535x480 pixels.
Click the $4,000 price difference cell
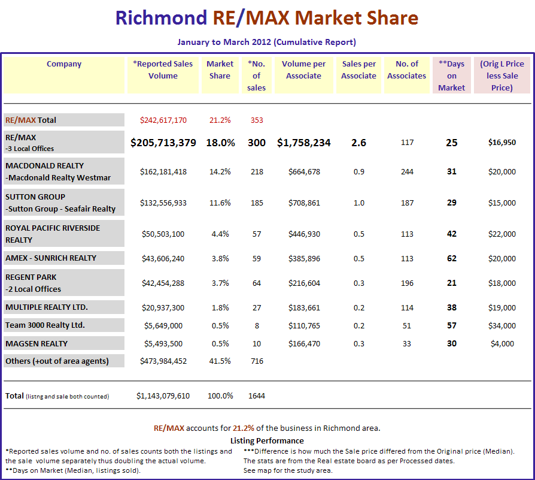coord(502,344)
